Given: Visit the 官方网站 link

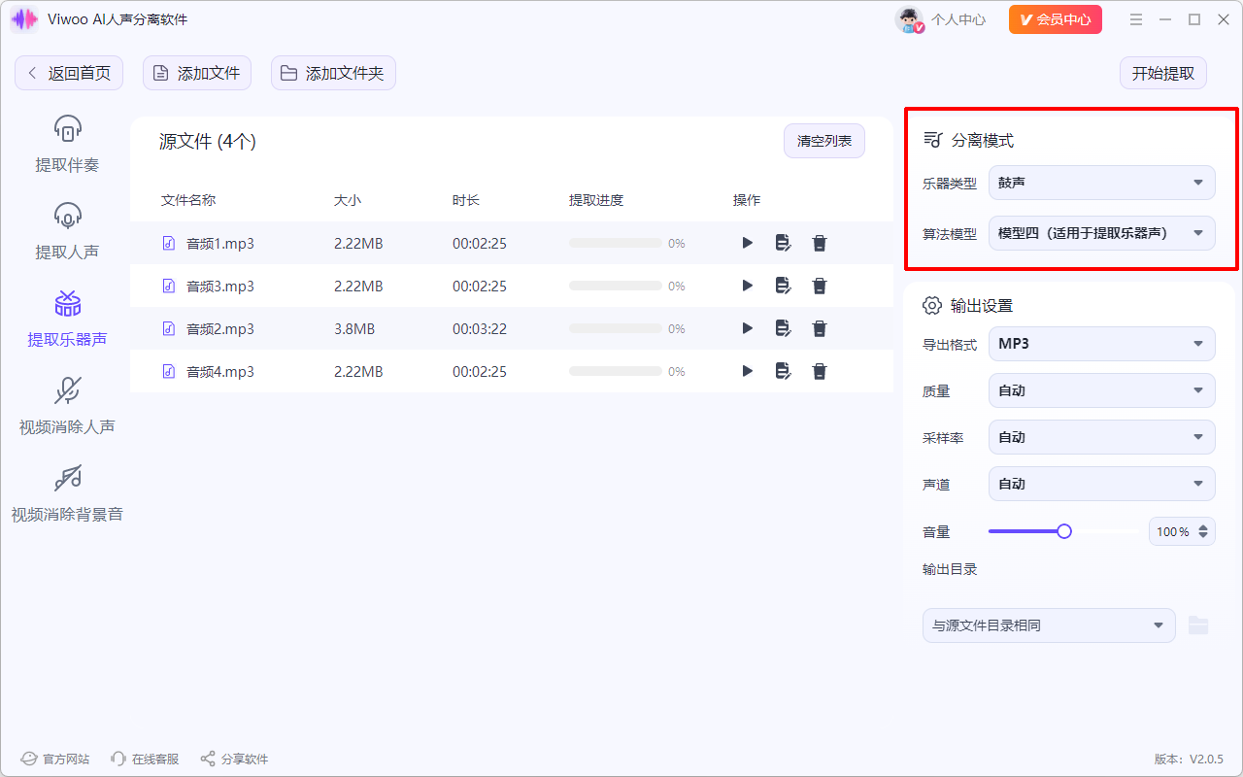Looking at the screenshot, I should pos(55,759).
